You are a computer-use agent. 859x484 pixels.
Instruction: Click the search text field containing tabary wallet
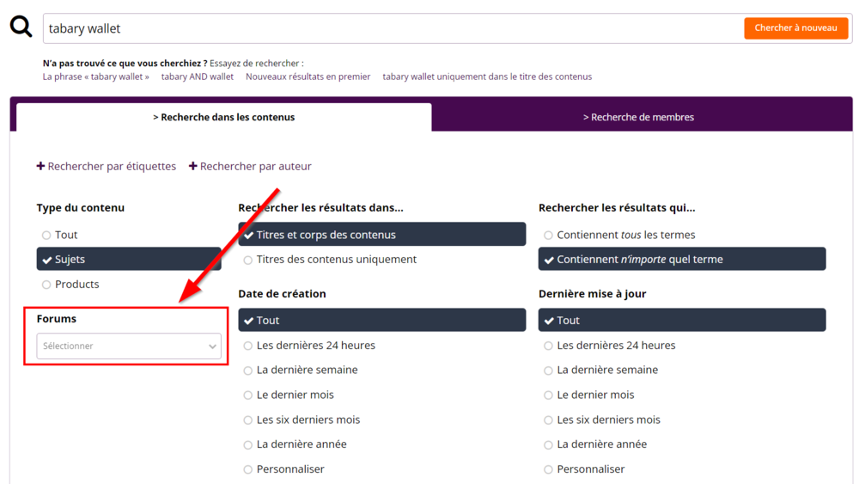pos(391,28)
